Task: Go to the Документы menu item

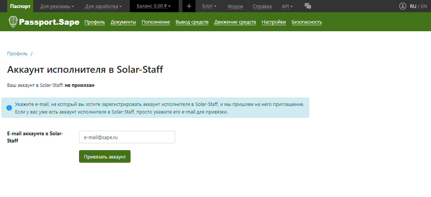Action: click(x=123, y=22)
